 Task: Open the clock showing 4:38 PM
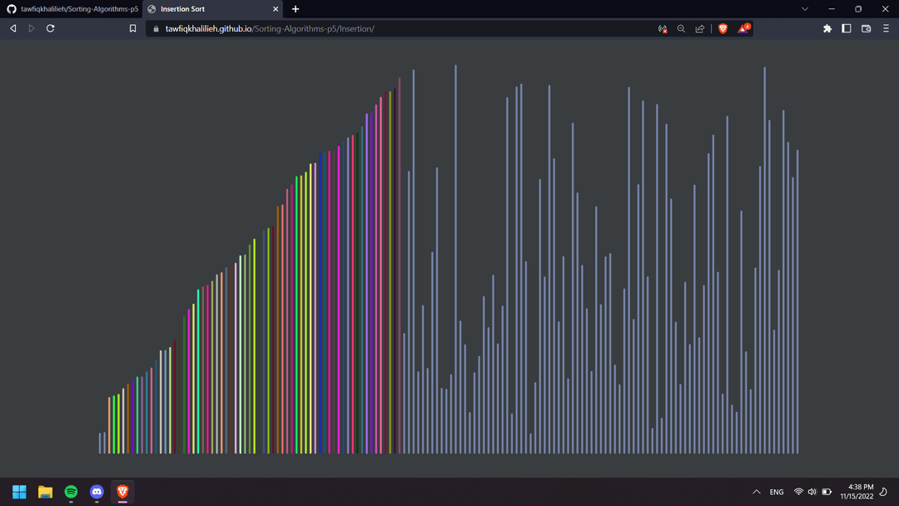click(x=857, y=492)
